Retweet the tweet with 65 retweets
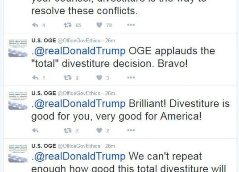The image size is (239, 172). [x=67, y=25]
